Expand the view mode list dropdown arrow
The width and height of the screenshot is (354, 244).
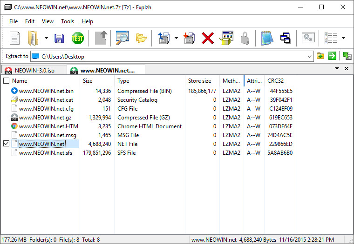point(343,38)
